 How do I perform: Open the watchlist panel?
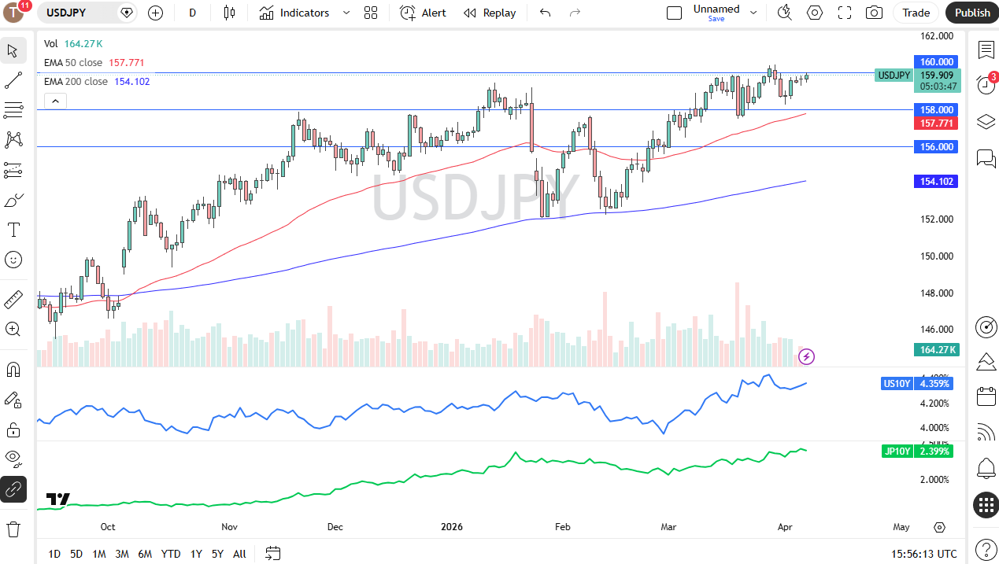point(986,50)
